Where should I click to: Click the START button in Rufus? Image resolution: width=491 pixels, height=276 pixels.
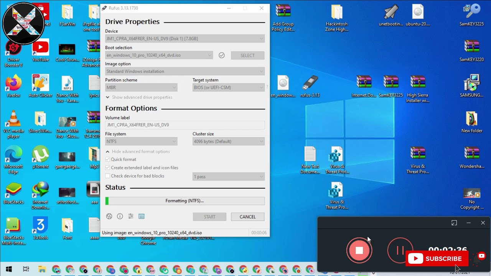point(209,217)
